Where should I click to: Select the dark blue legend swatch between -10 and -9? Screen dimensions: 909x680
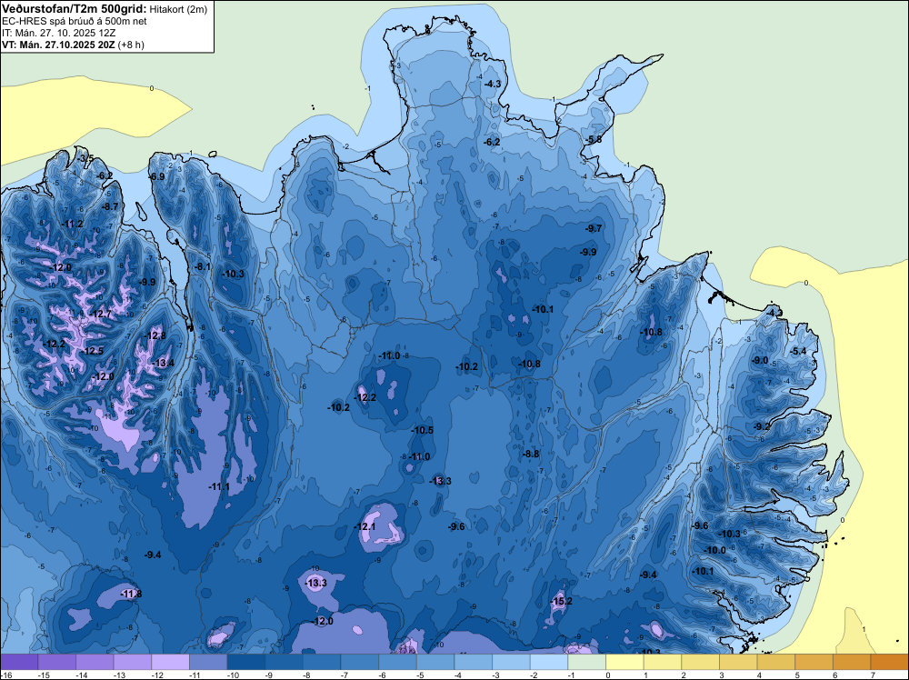click(x=245, y=662)
